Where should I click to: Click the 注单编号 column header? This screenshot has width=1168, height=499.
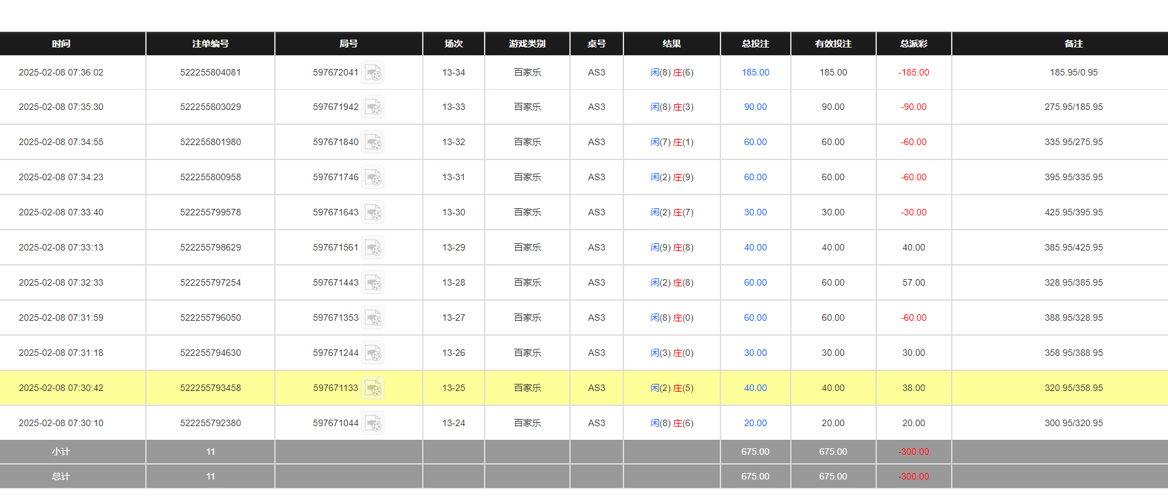(210, 44)
